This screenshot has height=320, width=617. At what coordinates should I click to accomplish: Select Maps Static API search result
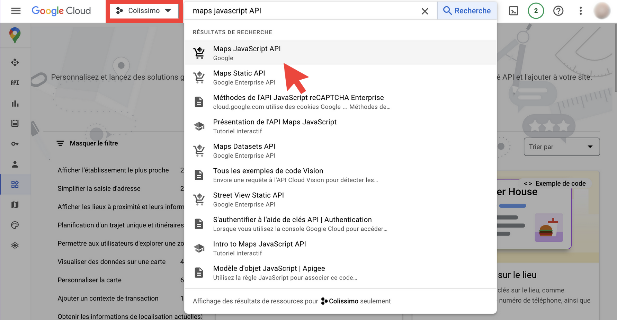(340, 77)
